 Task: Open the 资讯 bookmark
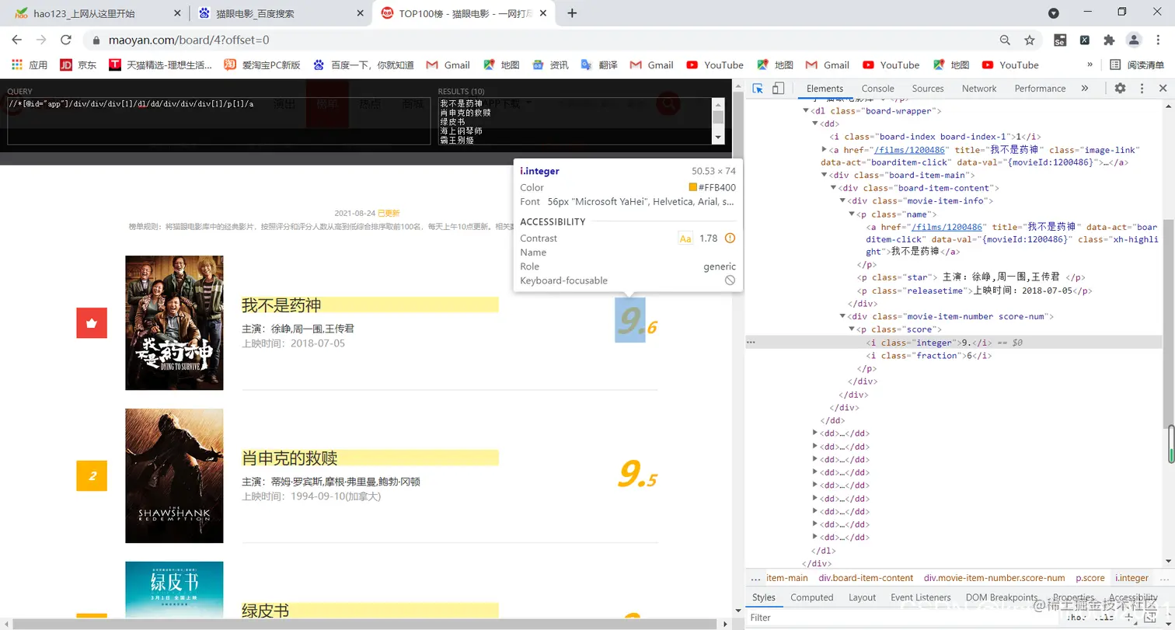tap(550, 65)
